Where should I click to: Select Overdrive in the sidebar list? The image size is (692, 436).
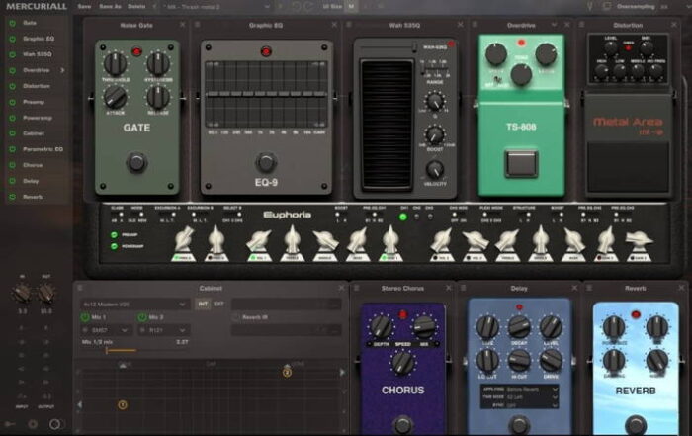click(x=36, y=70)
